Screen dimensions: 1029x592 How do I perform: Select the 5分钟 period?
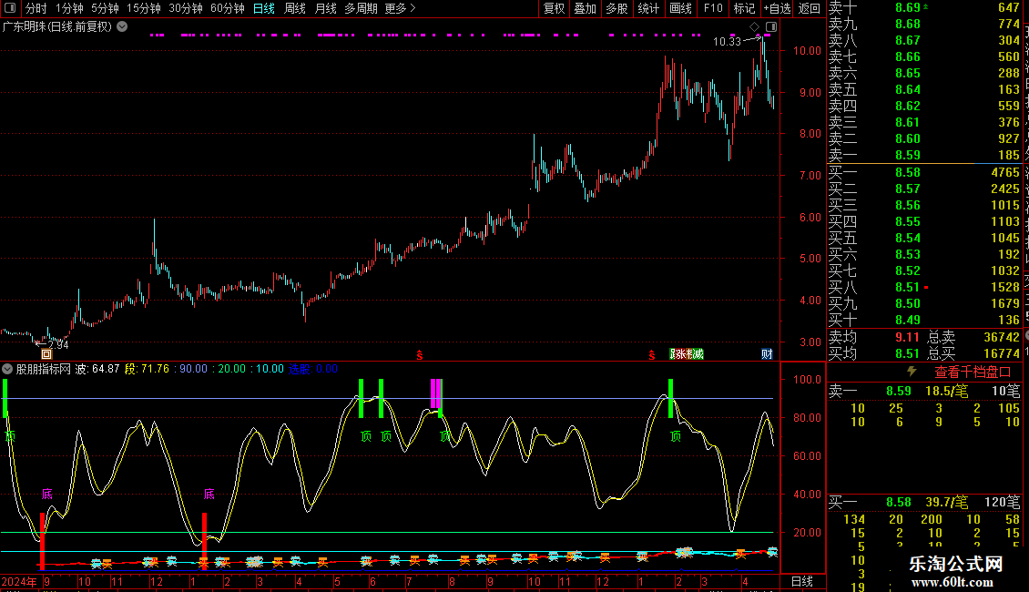coord(105,8)
